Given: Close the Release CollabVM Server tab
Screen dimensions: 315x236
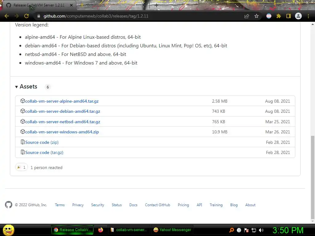Looking at the screenshot, I should [71, 5].
